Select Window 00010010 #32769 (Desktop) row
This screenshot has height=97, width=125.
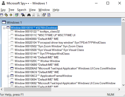(34, 28)
